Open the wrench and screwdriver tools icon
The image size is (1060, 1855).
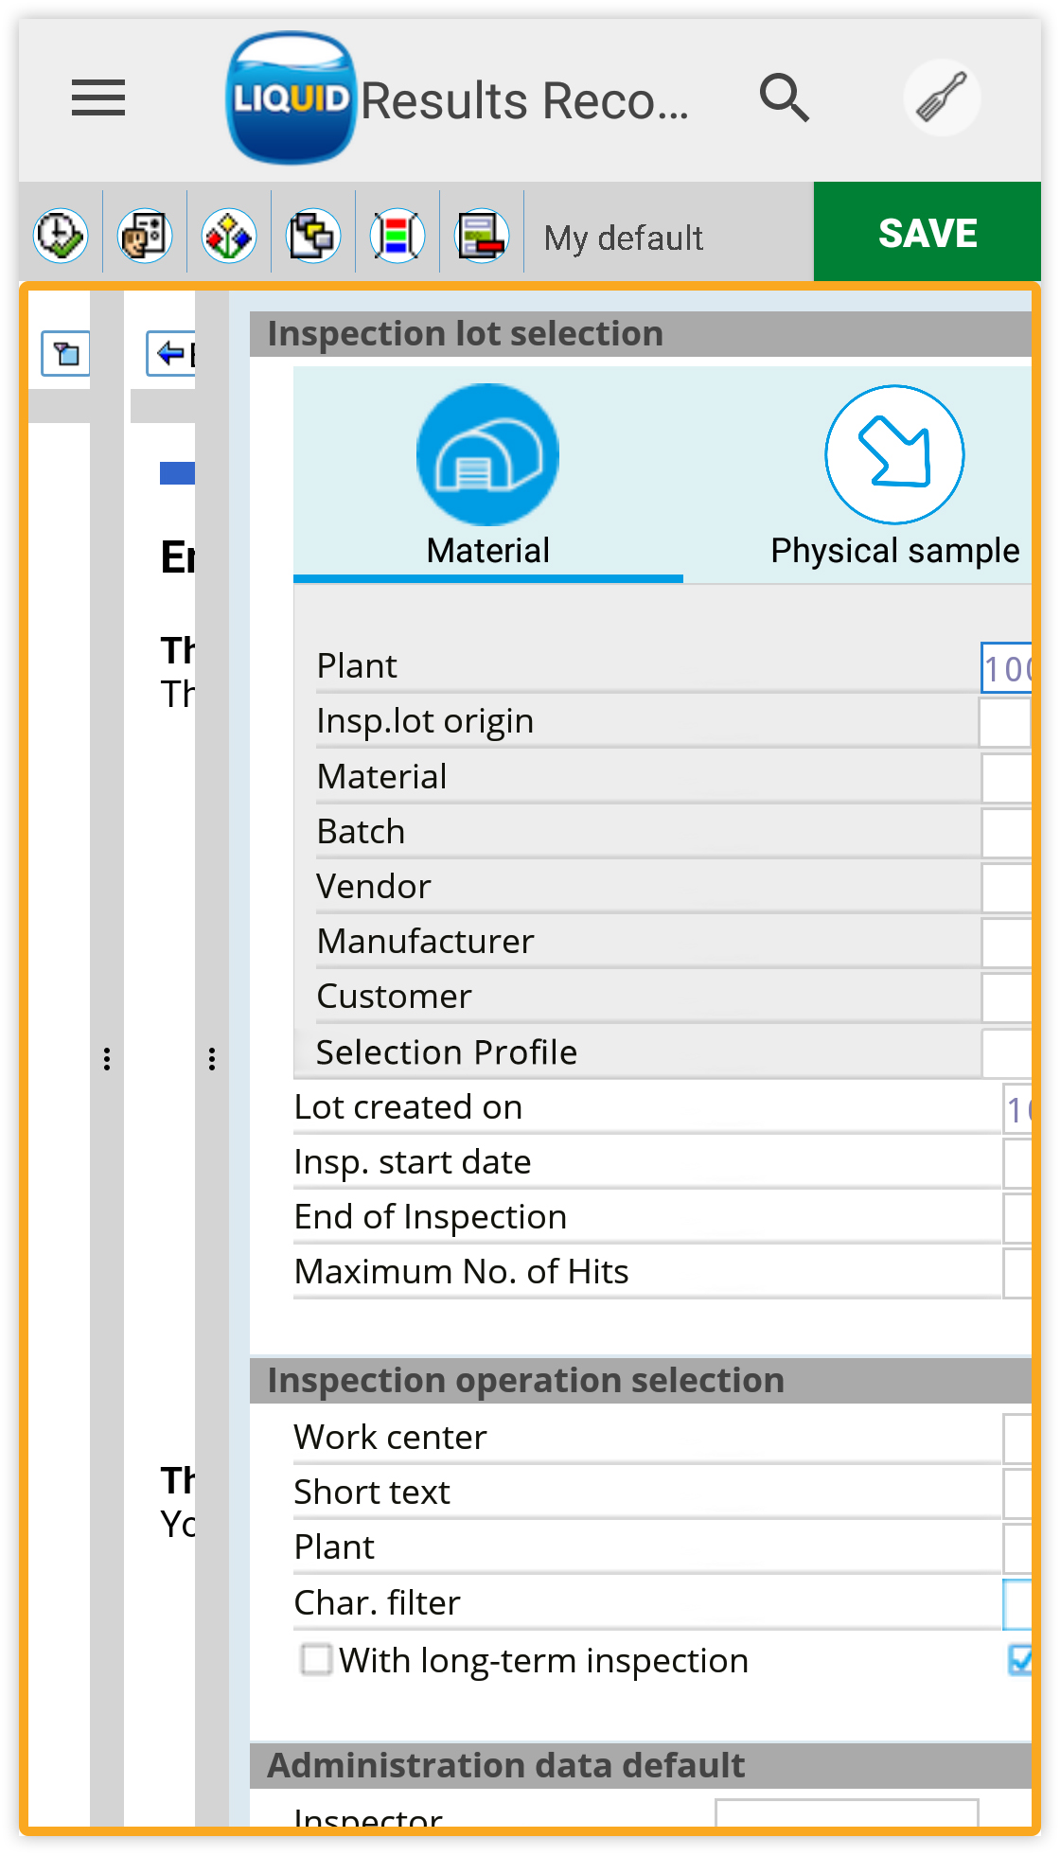click(x=941, y=97)
